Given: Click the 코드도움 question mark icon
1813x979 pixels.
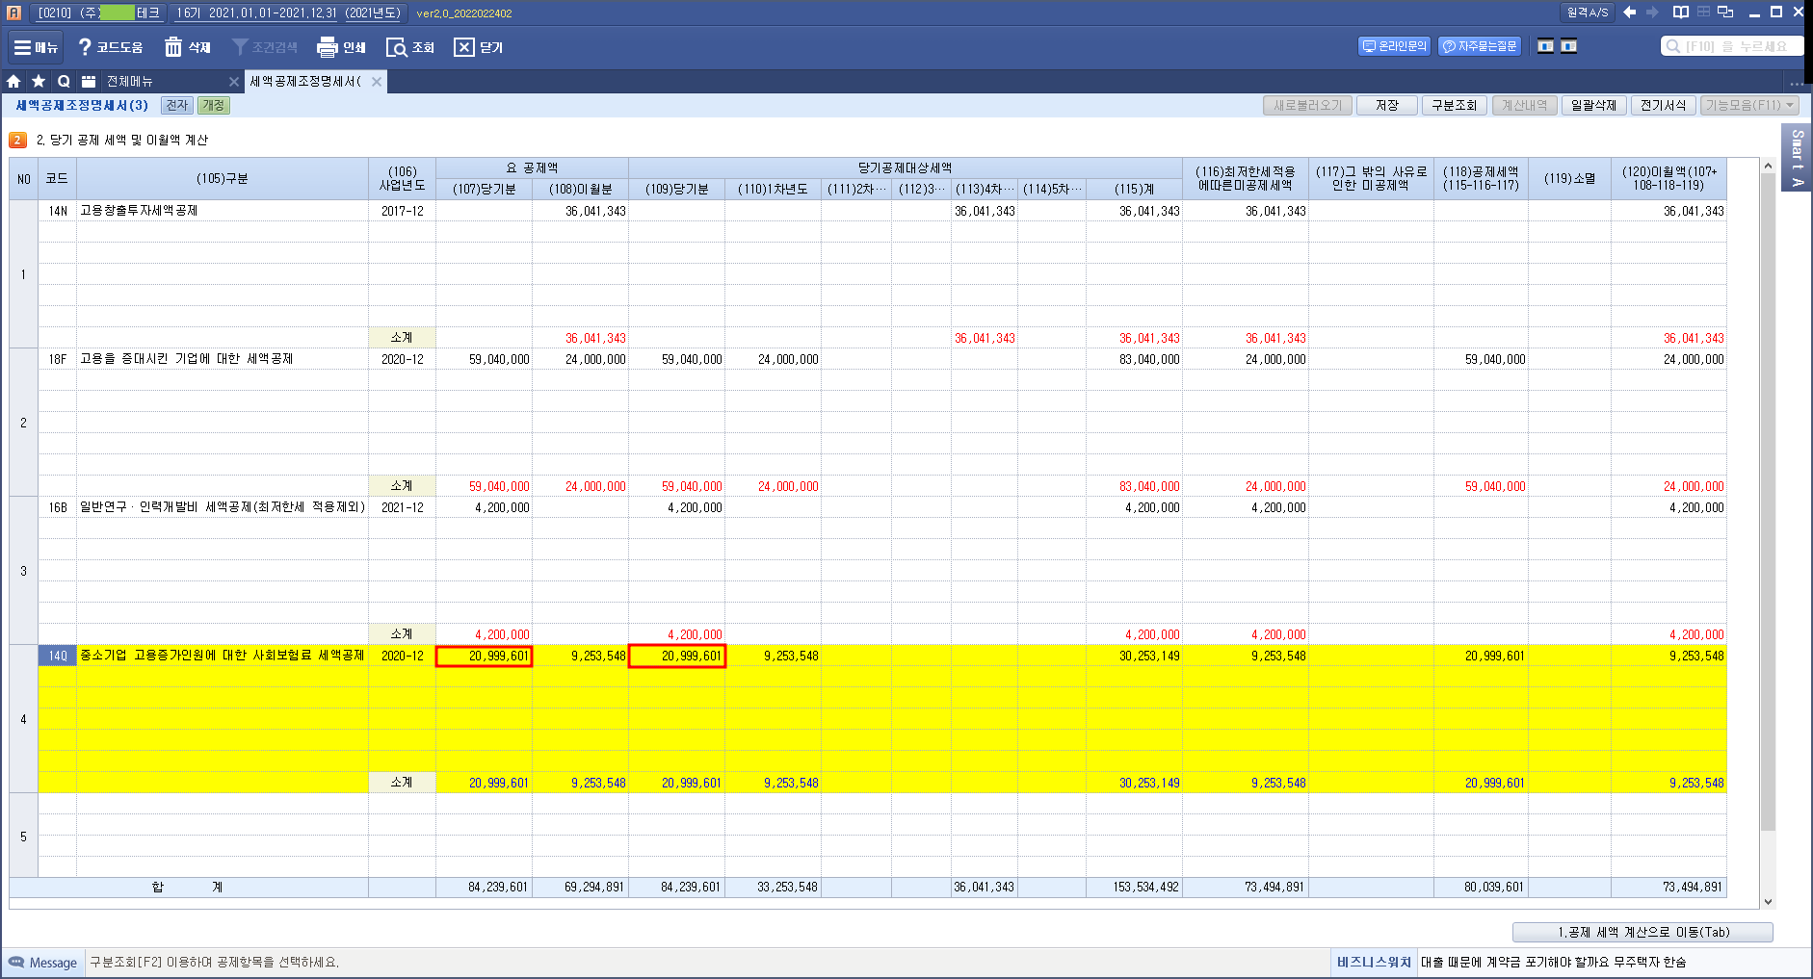Looking at the screenshot, I should click(x=85, y=47).
